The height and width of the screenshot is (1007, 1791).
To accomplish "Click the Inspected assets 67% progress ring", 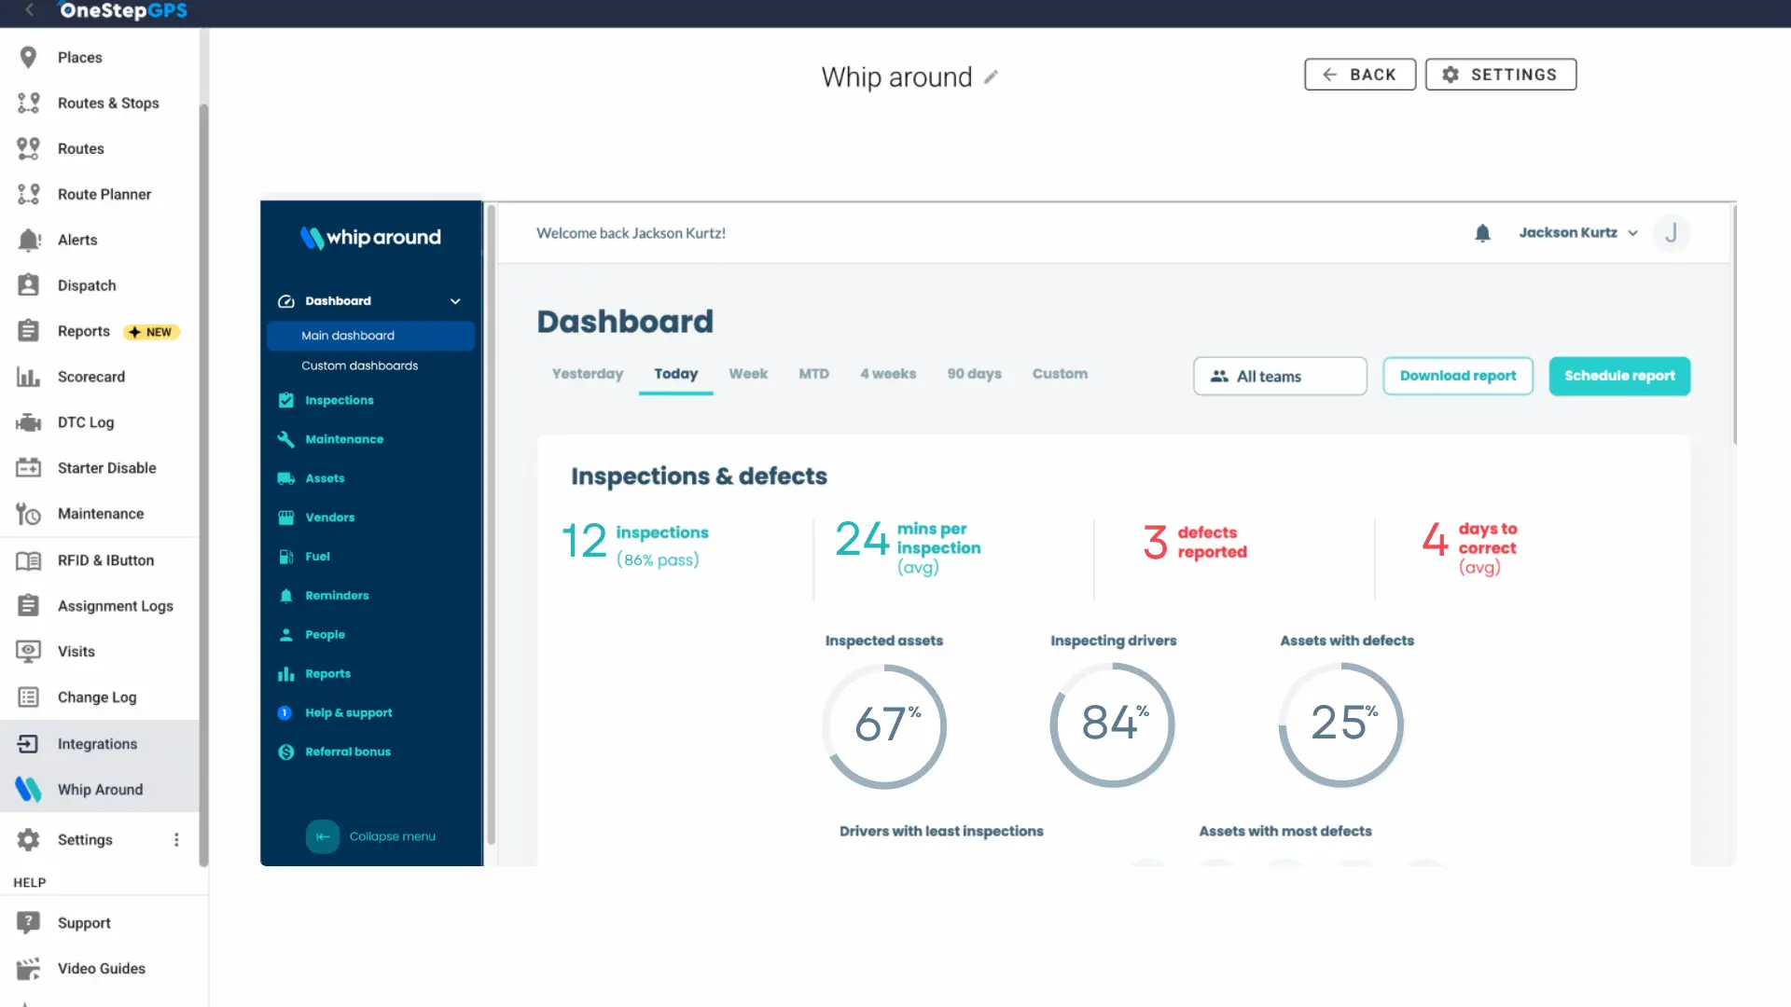I will [x=884, y=725].
